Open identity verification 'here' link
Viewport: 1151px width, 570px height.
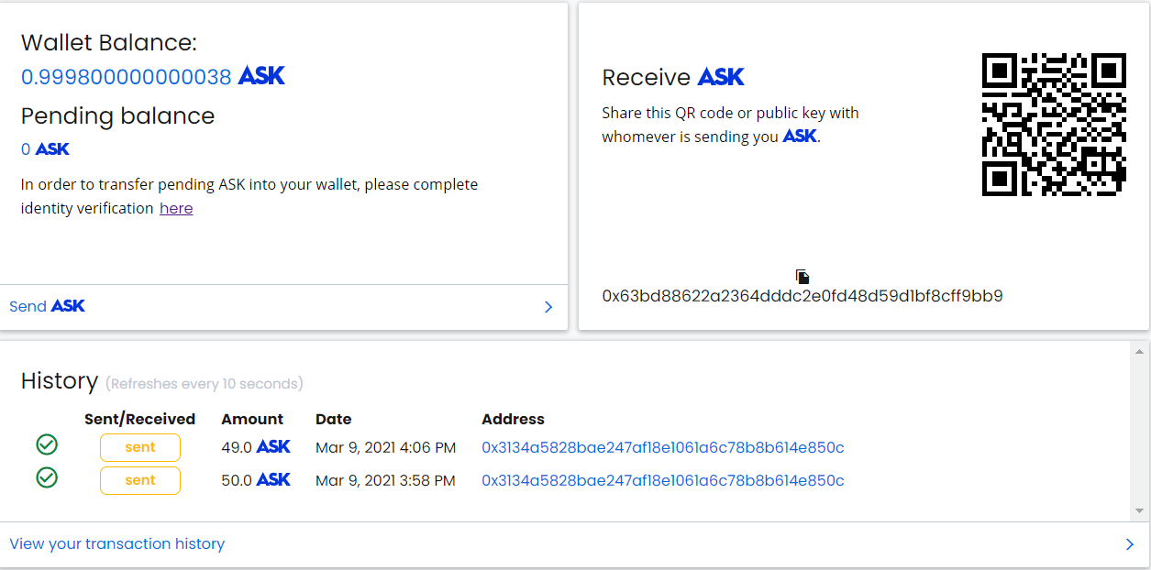point(176,208)
